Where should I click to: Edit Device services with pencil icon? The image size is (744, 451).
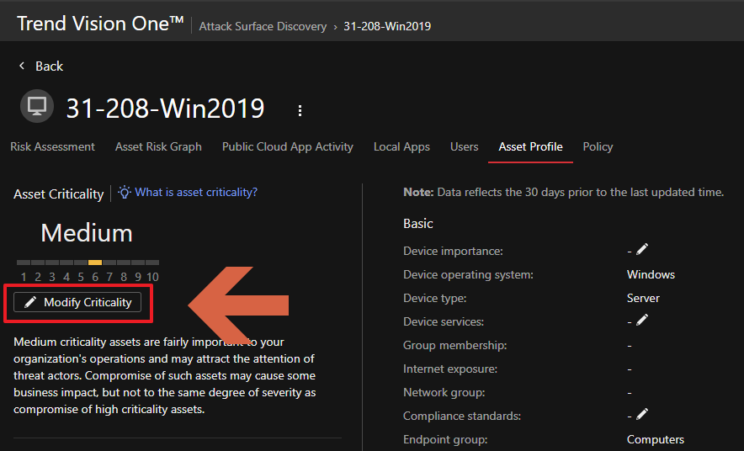pyautogui.click(x=642, y=321)
